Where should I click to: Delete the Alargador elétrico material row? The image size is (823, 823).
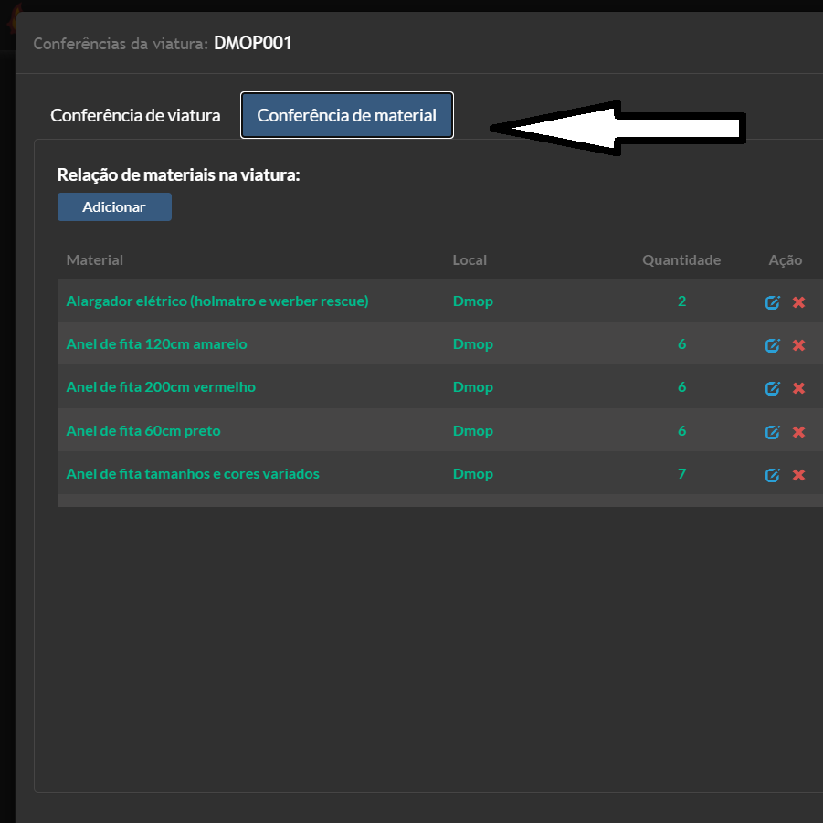799,301
